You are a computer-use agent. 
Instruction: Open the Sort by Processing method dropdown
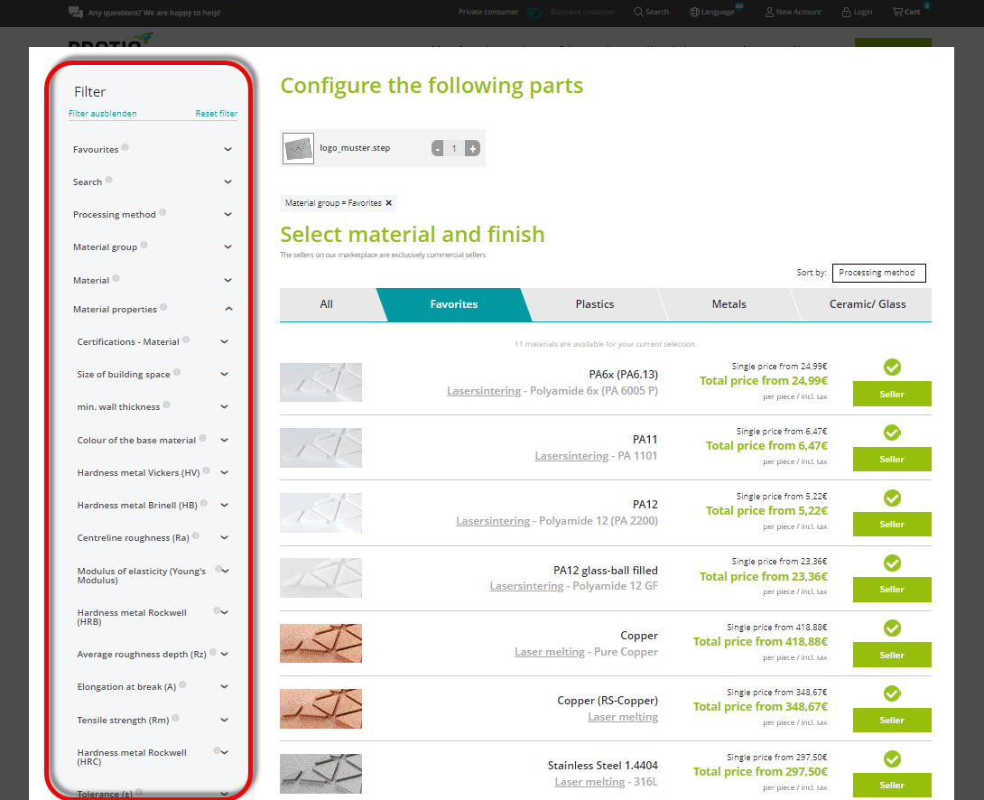click(878, 273)
